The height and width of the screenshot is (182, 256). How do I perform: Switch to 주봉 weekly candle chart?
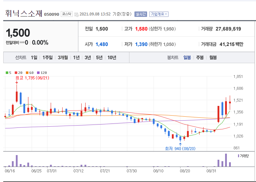200,57
